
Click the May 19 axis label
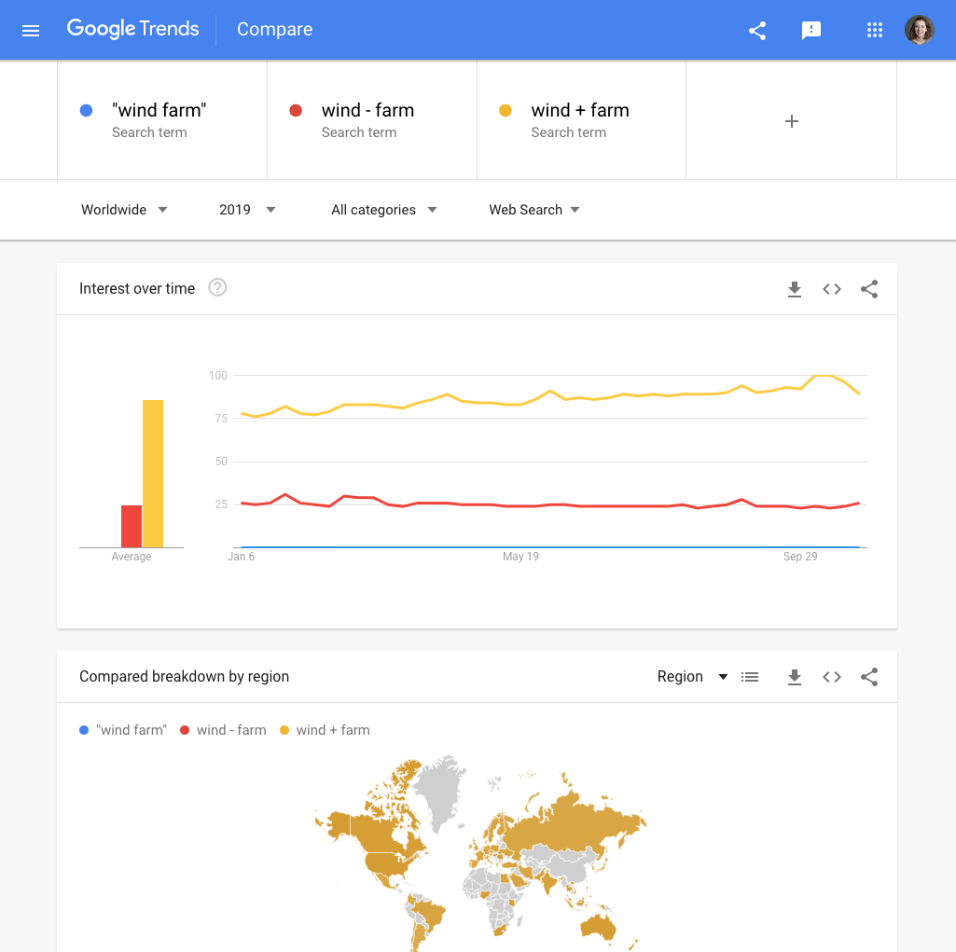[520, 557]
